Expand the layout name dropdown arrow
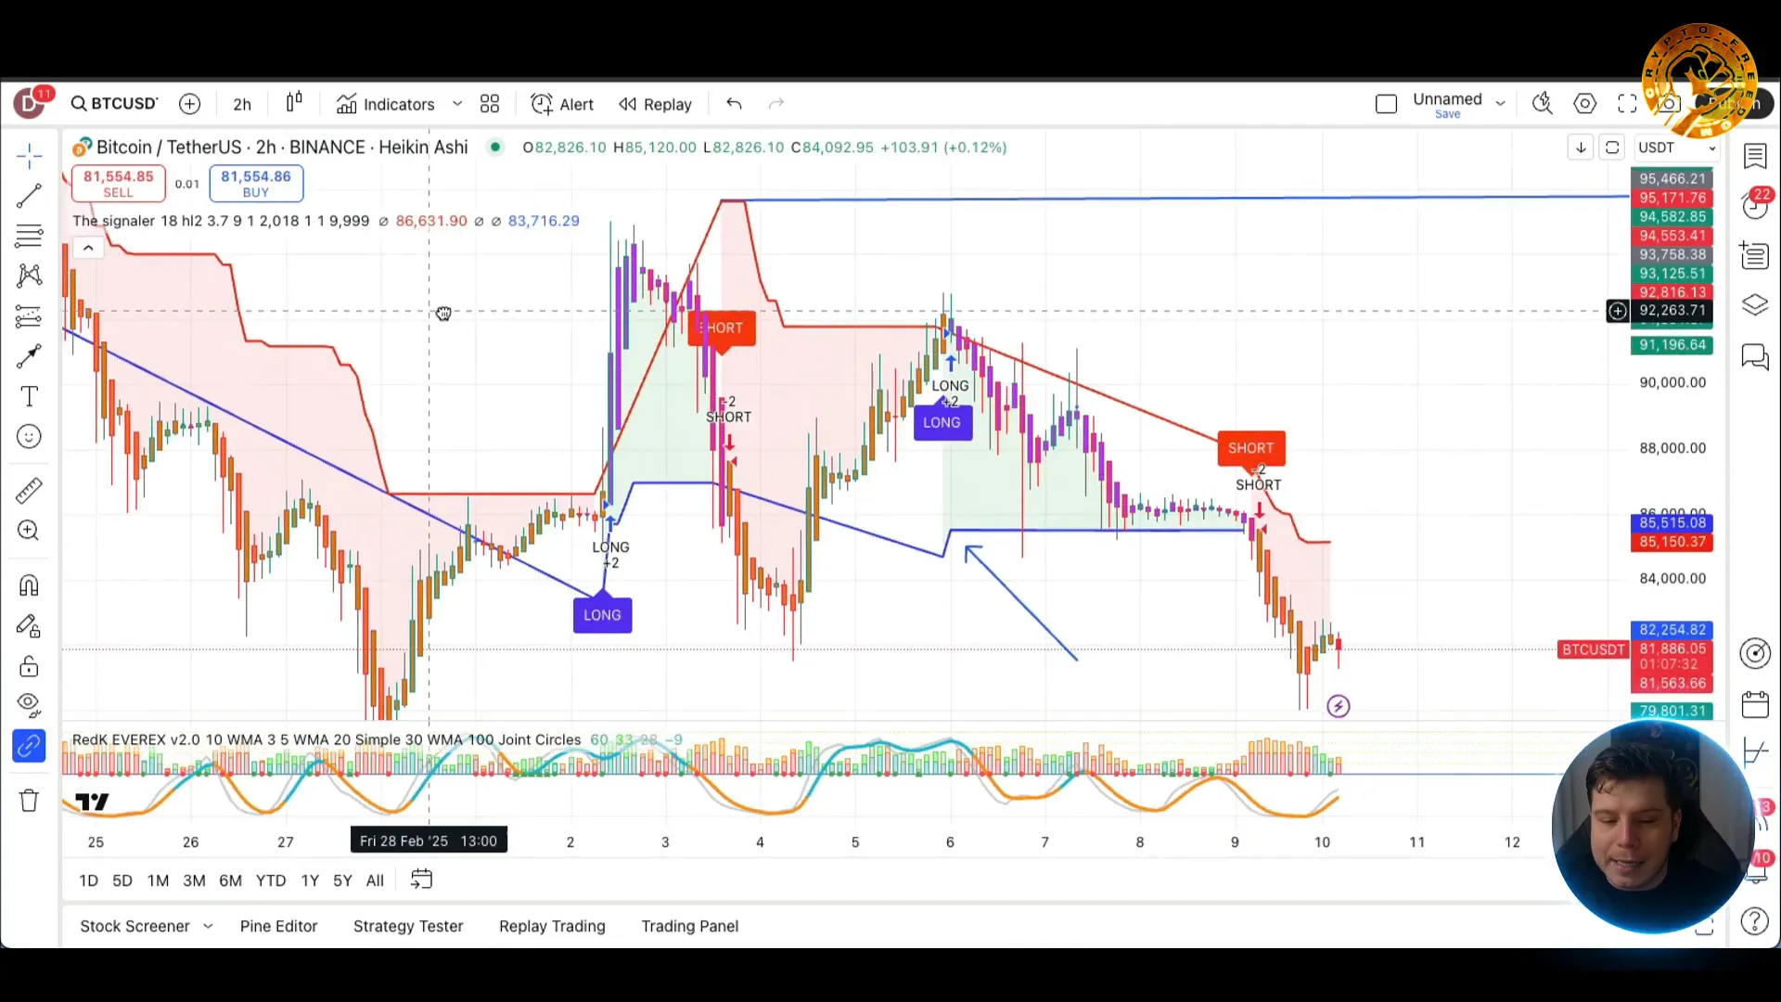 click(1500, 104)
